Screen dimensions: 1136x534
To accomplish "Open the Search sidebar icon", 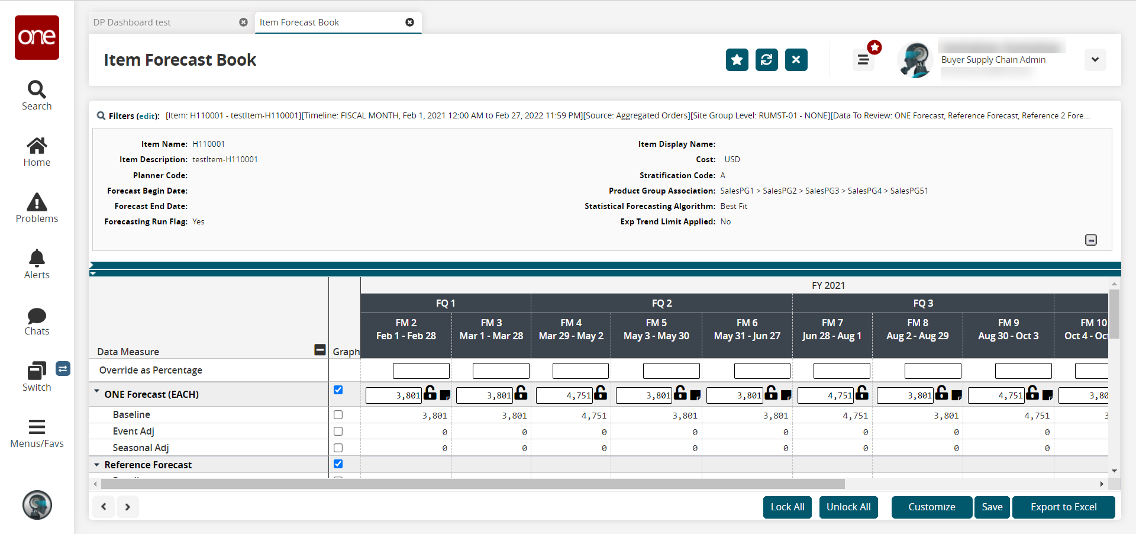I will pos(37,95).
